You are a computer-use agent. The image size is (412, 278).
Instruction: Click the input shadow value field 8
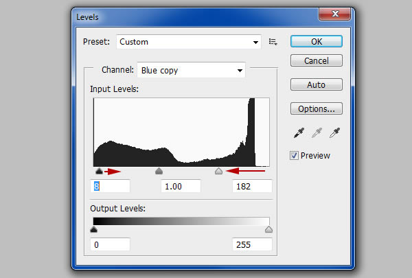[110, 186]
